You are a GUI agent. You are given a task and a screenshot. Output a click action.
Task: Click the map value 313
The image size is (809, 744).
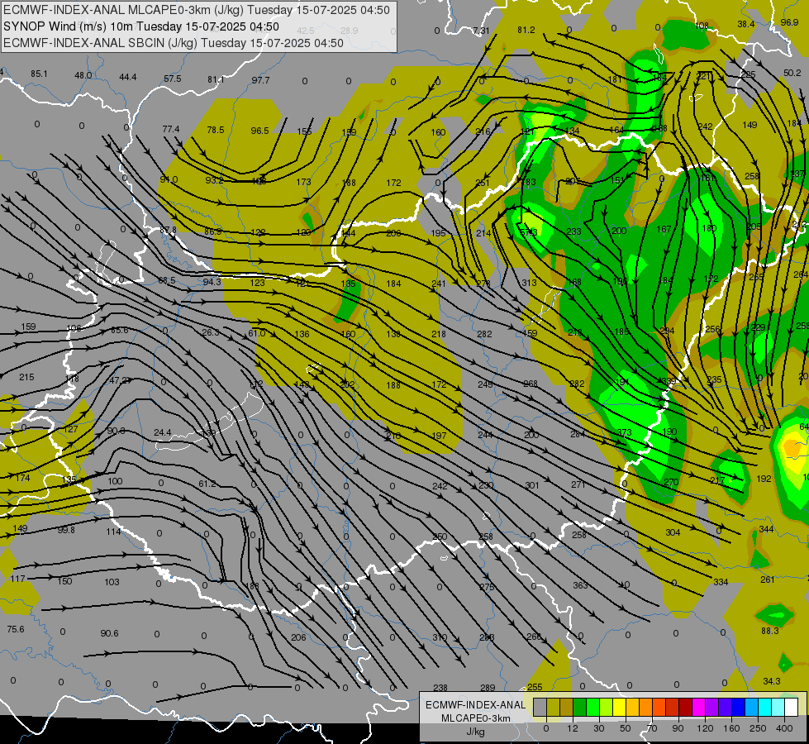click(529, 283)
